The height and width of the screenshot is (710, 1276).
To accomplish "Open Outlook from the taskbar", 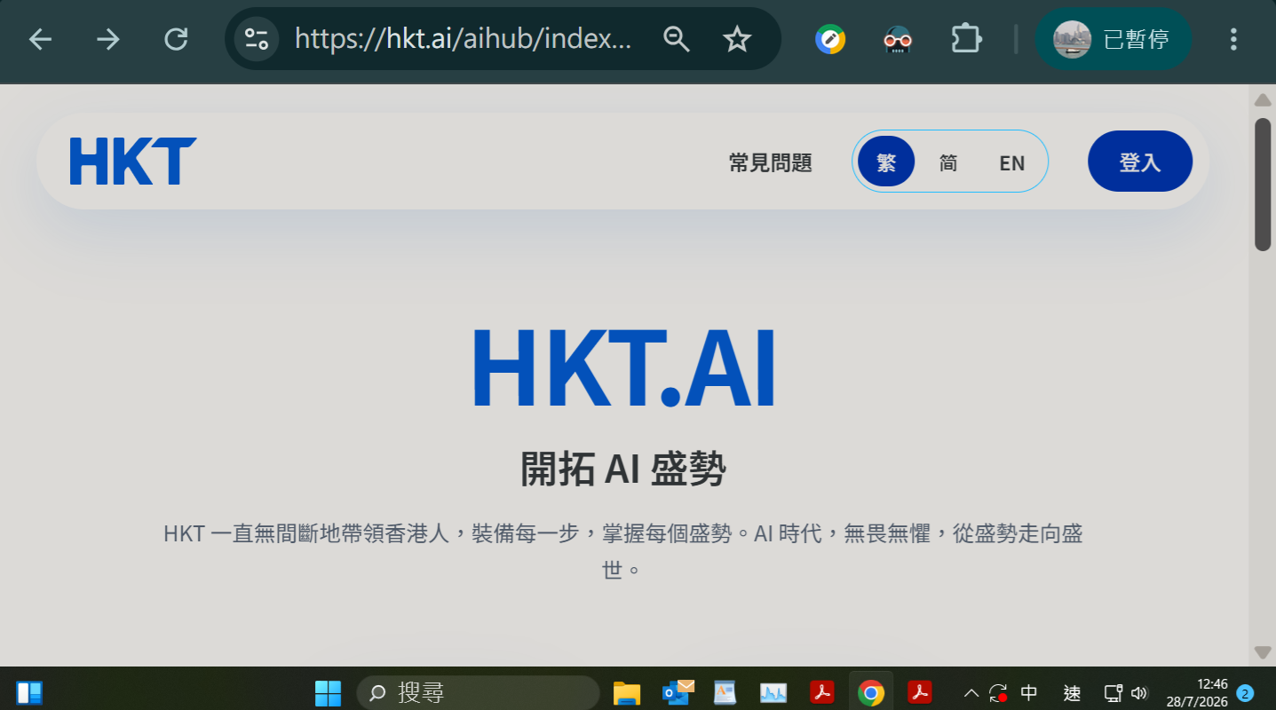I will click(x=678, y=692).
